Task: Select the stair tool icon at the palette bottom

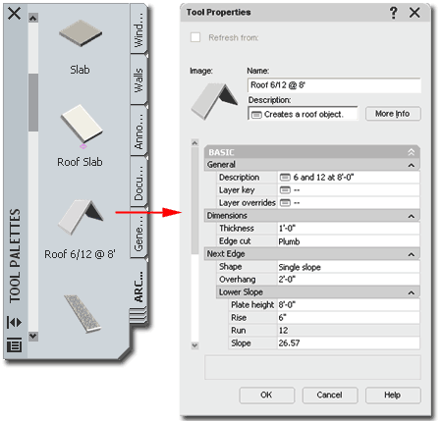Action: click(x=83, y=313)
